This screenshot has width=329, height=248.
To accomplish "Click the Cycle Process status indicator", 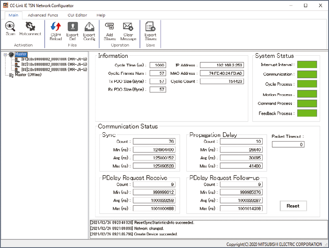I will [307, 84].
